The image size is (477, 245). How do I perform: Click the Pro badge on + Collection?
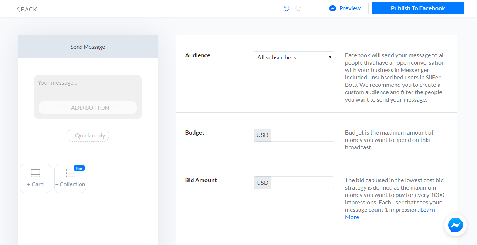(x=79, y=167)
